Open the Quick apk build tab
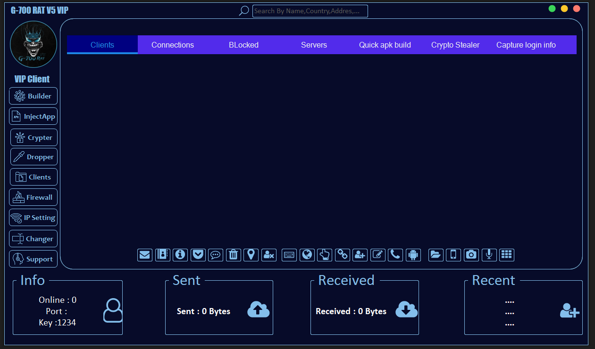 click(x=385, y=45)
